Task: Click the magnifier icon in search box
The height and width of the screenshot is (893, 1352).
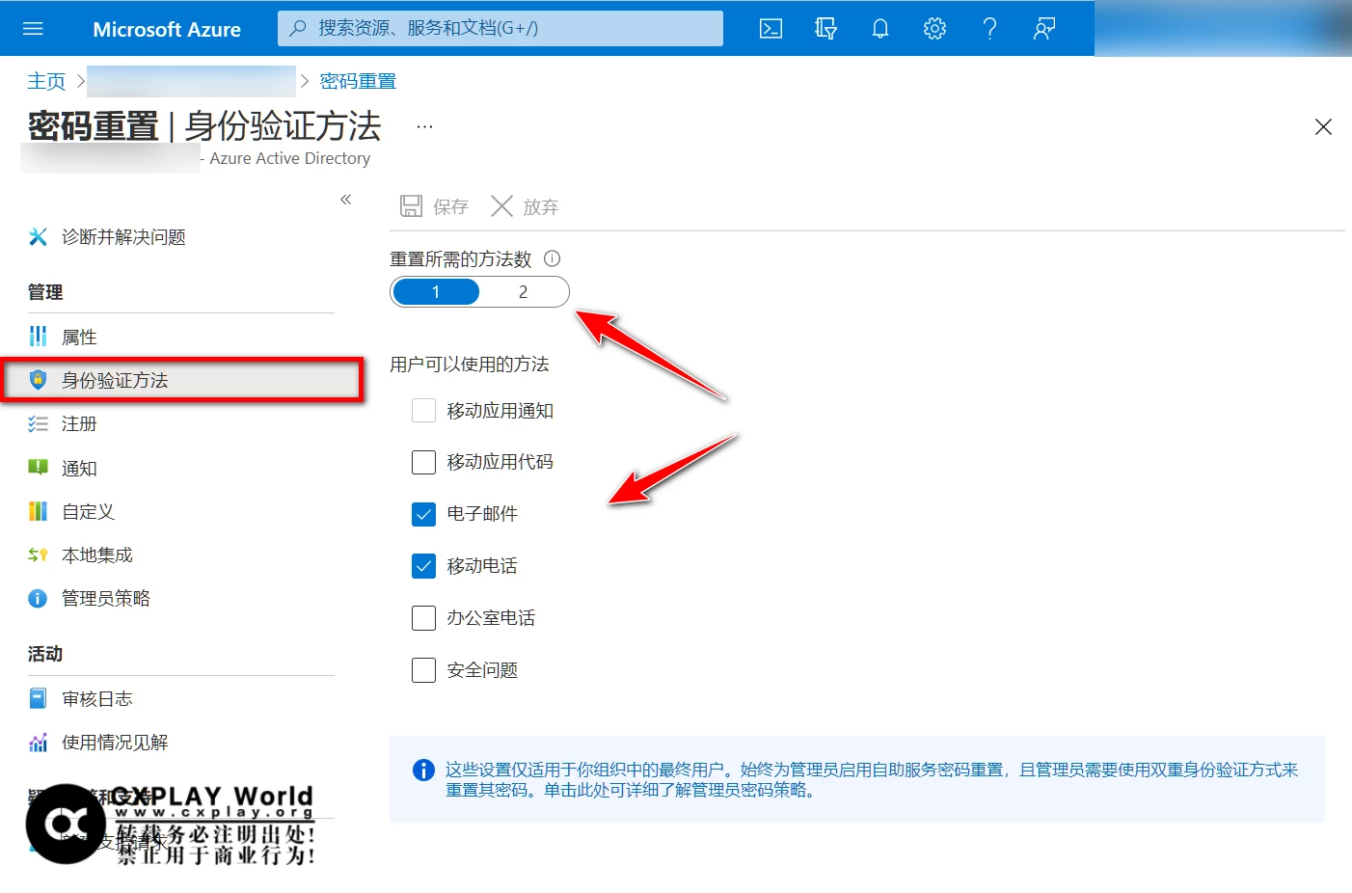Action: (299, 29)
